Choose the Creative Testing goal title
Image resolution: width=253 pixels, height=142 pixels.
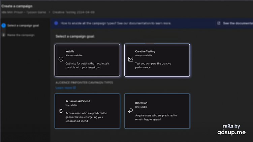145,51
